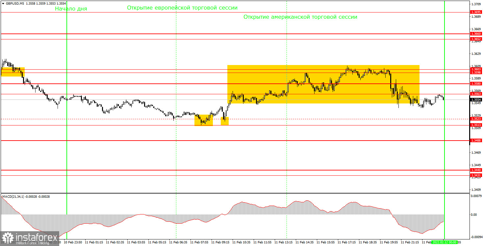Click the MACD scale value -0.00094
This screenshot has height=246, width=483.
(476, 237)
